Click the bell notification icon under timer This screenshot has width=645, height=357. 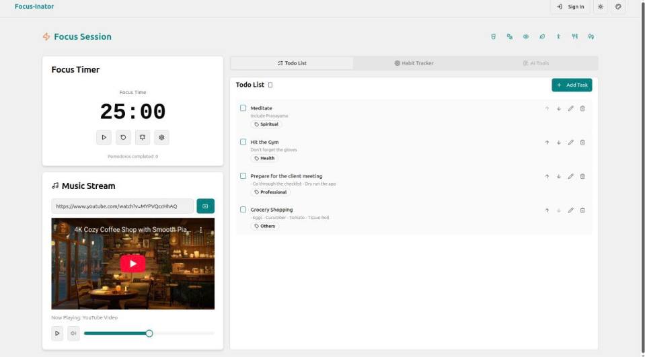tap(142, 137)
